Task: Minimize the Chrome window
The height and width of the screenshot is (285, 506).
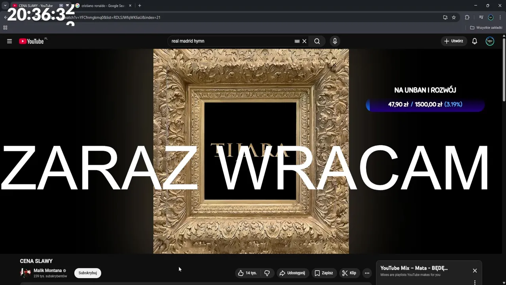Action: pos(476,6)
